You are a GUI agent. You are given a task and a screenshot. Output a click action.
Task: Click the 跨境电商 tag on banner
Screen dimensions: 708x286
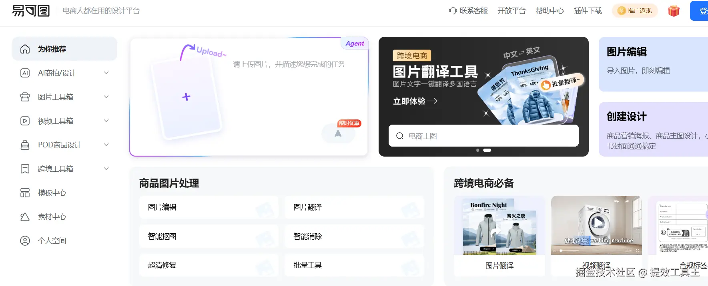[412, 56]
